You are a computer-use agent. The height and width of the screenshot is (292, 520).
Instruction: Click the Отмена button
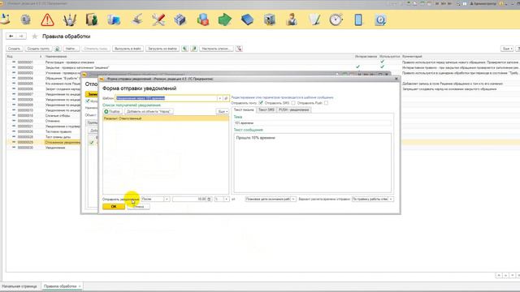pos(138,207)
